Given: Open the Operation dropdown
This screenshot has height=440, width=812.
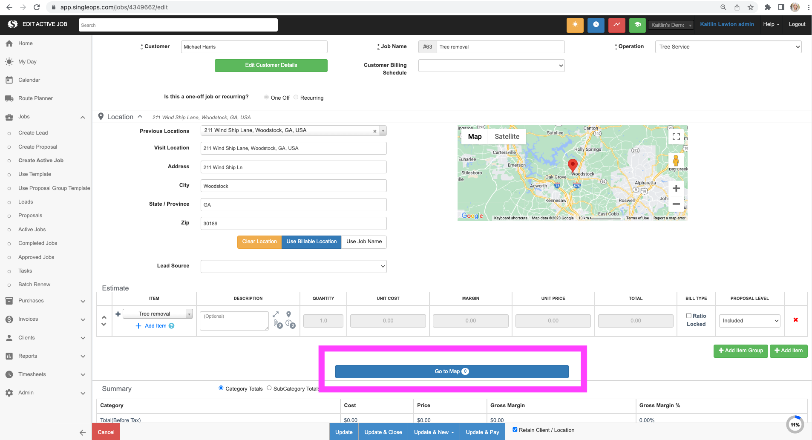Looking at the screenshot, I should pyautogui.click(x=728, y=47).
